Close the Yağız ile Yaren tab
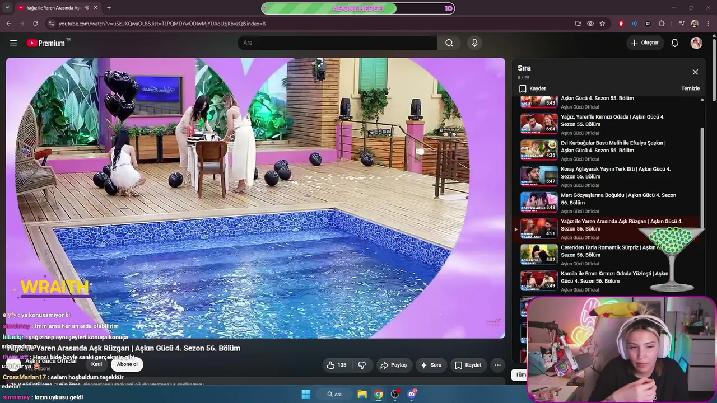 coord(96,8)
